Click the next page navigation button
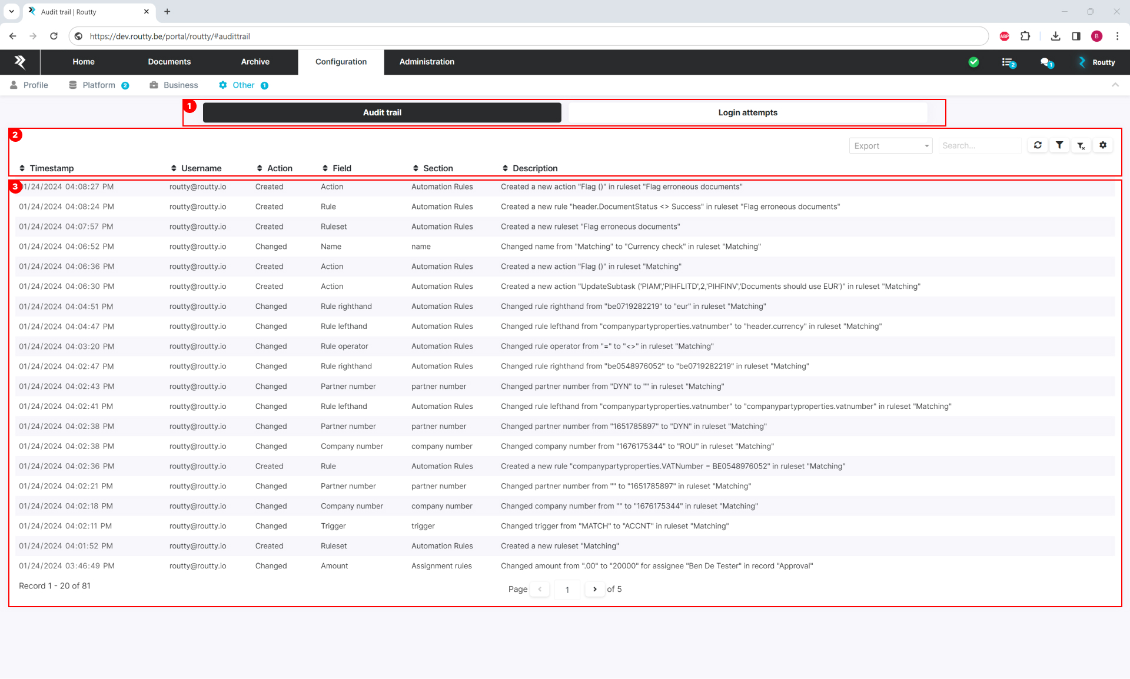This screenshot has height=679, width=1130. click(x=595, y=588)
